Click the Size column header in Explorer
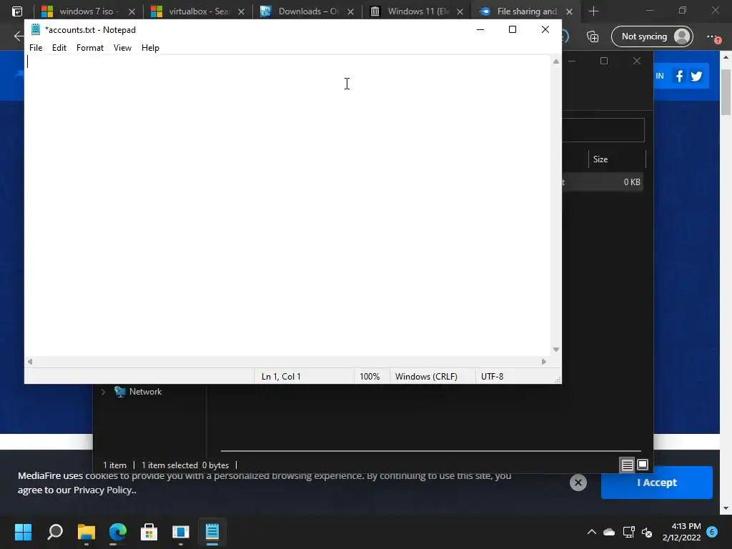This screenshot has height=549, width=732. [x=616, y=159]
